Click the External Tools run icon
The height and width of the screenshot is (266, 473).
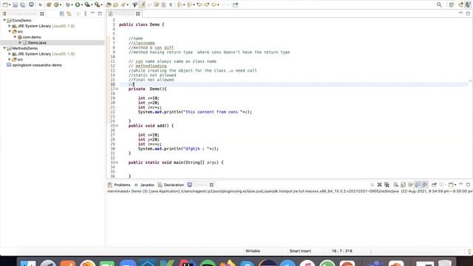pos(97,4)
